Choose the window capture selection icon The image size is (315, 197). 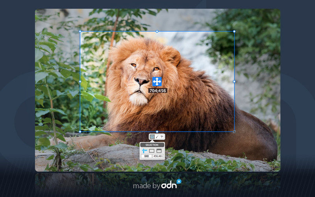(x=159, y=151)
